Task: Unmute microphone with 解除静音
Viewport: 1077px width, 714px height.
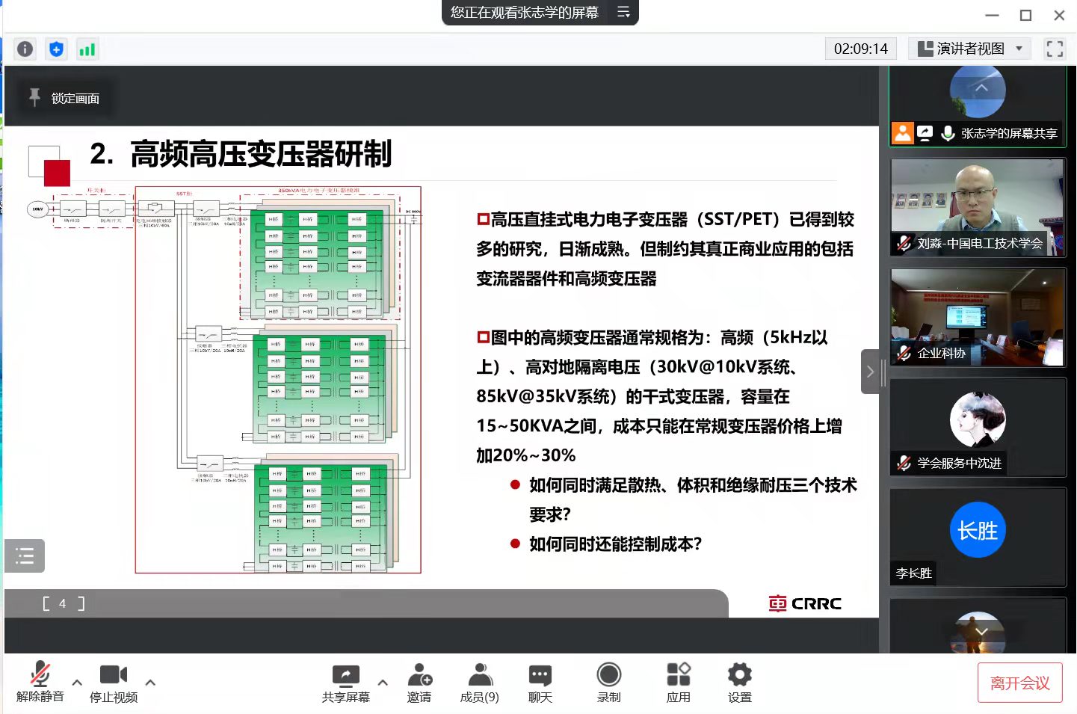Action: pos(40,683)
